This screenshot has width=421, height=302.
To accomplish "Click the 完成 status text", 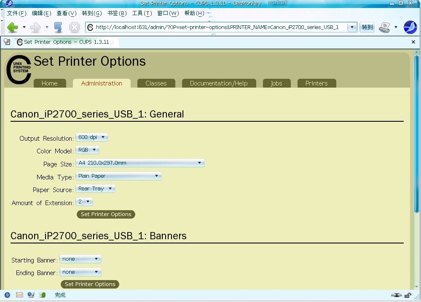I will tap(60, 295).
